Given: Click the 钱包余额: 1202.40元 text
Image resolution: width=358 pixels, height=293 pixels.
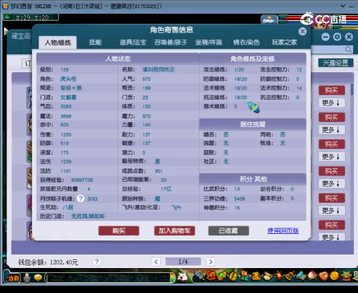Looking at the screenshot, I should click(x=48, y=262).
